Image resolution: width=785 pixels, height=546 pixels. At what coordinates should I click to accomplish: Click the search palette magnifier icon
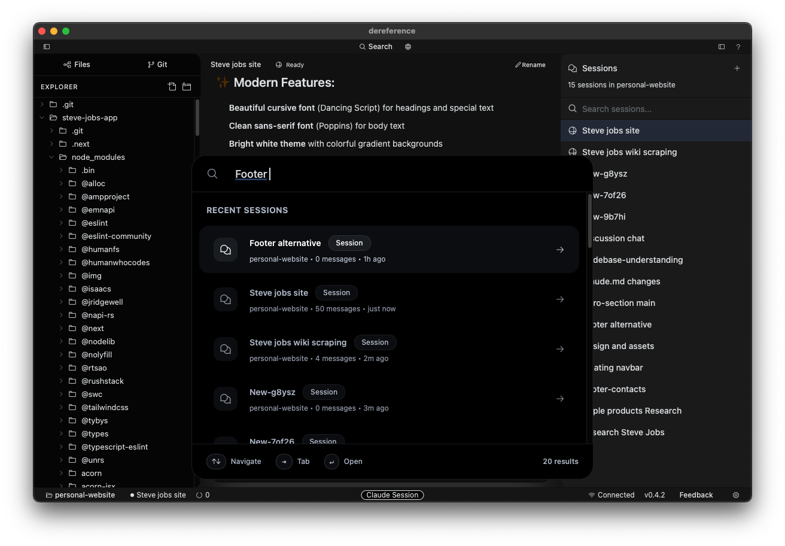pos(212,174)
